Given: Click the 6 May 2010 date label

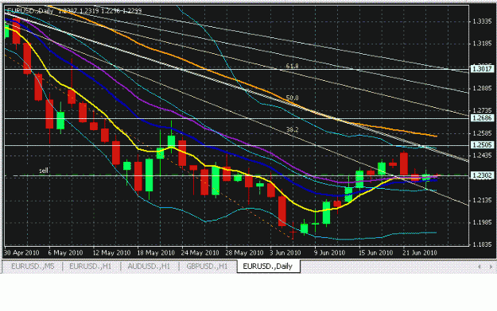Looking at the screenshot, I should click(65, 253).
